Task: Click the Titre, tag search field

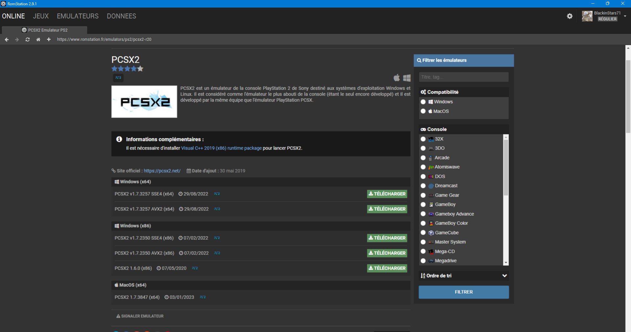Action: coord(464,77)
